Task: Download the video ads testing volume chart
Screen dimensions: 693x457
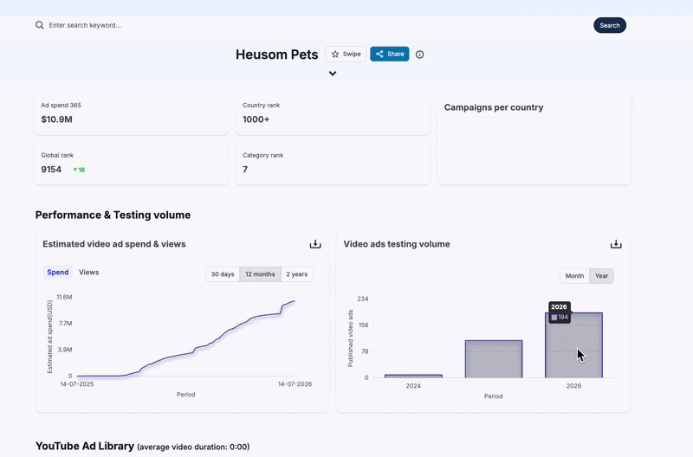Action: click(x=616, y=244)
